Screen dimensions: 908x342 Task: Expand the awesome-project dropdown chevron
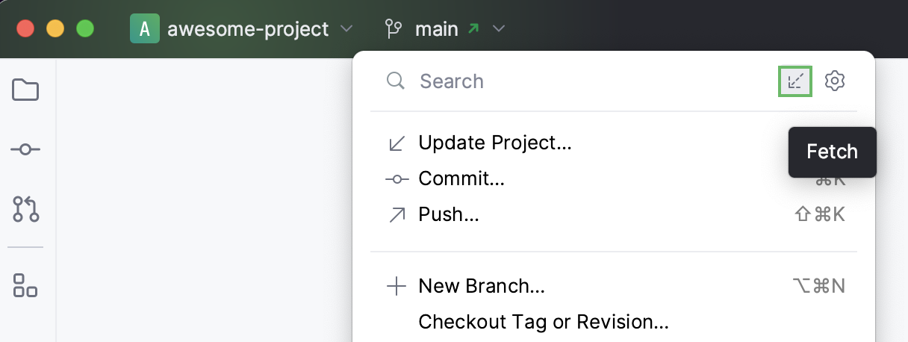pos(346,29)
